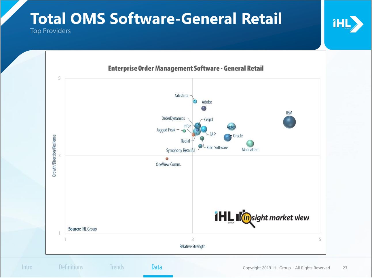Open the Intro section tab
Screen dimensions: 372x278
[x=27, y=267]
